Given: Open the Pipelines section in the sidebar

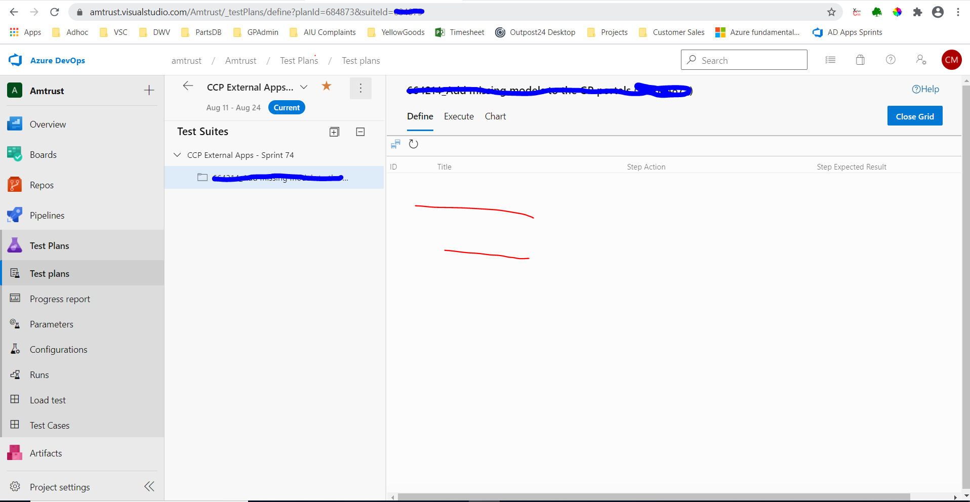Looking at the screenshot, I should (x=47, y=215).
